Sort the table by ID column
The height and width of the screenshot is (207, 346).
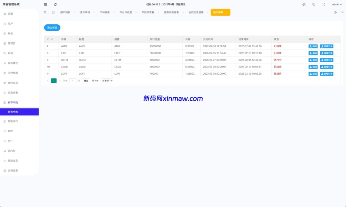(52, 40)
